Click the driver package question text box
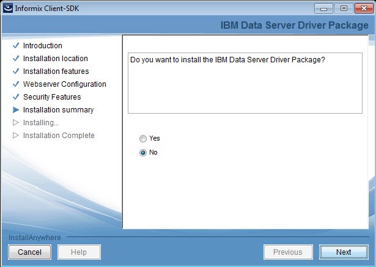 click(245, 82)
